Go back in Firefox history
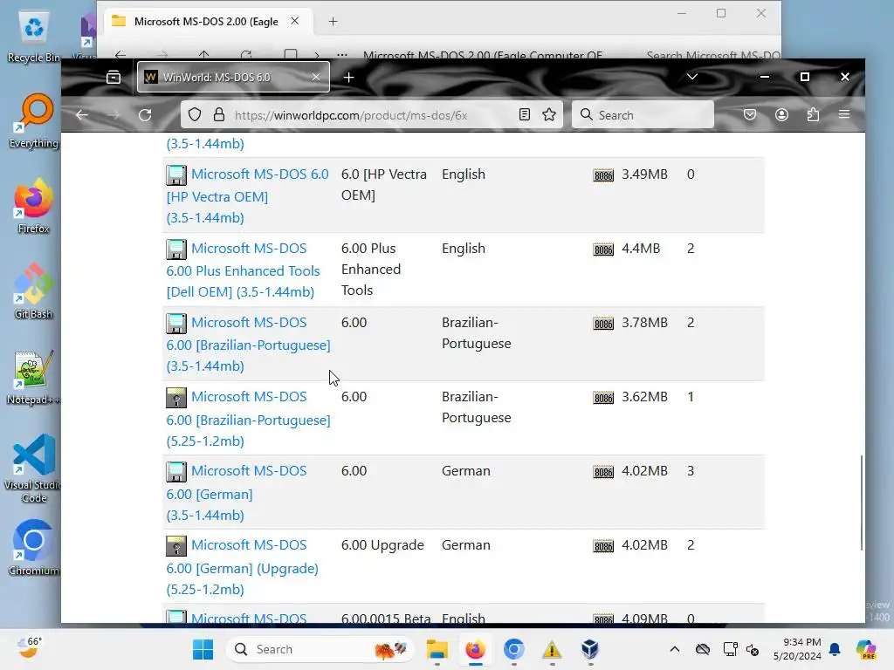This screenshot has width=894, height=670. point(82,115)
